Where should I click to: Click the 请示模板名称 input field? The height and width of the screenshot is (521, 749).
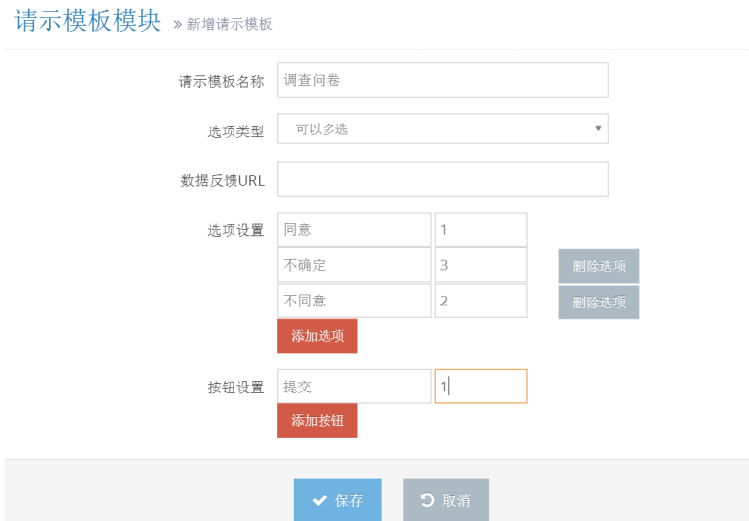click(442, 81)
